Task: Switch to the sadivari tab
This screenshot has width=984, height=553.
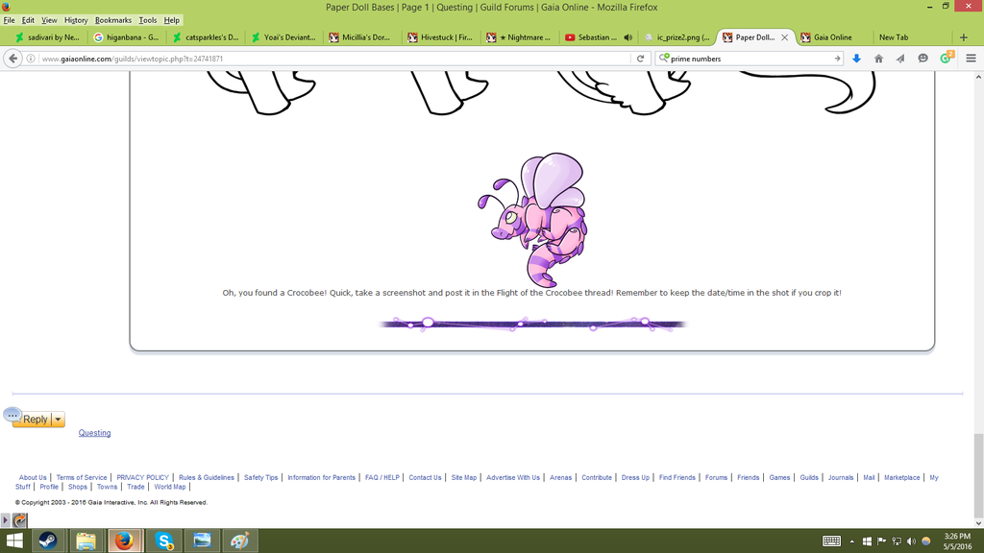Action: tap(48, 37)
